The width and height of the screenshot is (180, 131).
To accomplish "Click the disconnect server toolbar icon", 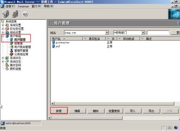I will click(x=15, y=14).
